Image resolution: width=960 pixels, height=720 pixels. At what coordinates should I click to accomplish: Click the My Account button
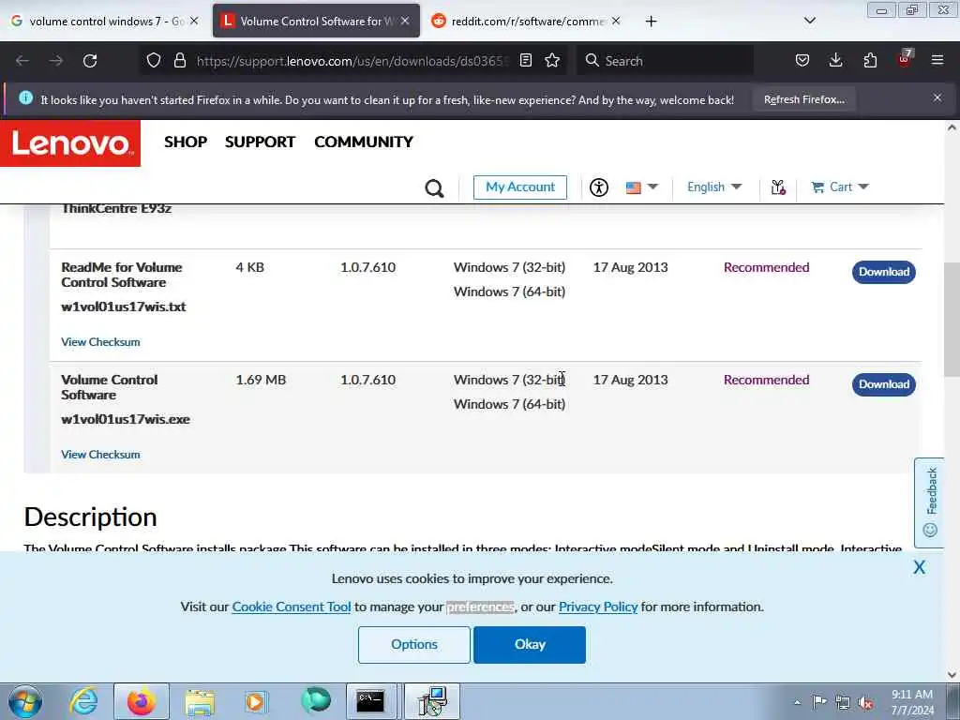click(x=519, y=187)
